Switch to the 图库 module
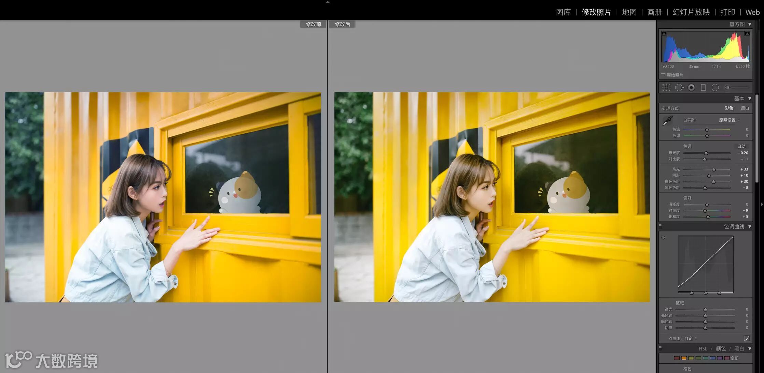The width and height of the screenshot is (764, 373). tap(563, 12)
